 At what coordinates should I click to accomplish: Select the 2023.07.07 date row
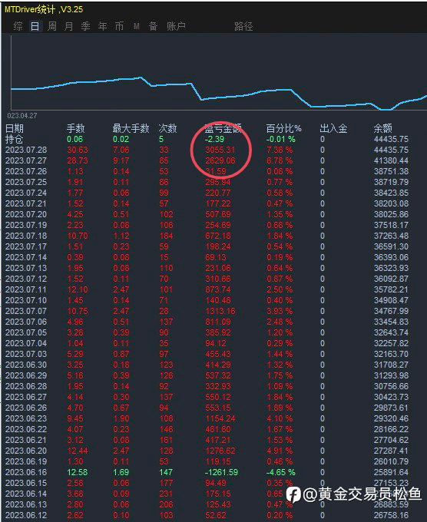(x=26, y=311)
